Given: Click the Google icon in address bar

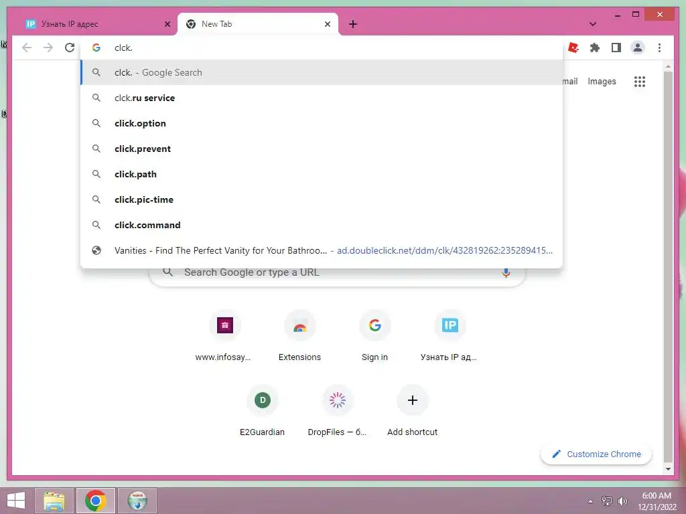Looking at the screenshot, I should coord(96,48).
